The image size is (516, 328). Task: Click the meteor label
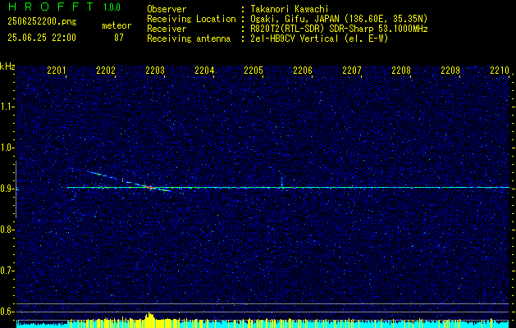click(116, 25)
